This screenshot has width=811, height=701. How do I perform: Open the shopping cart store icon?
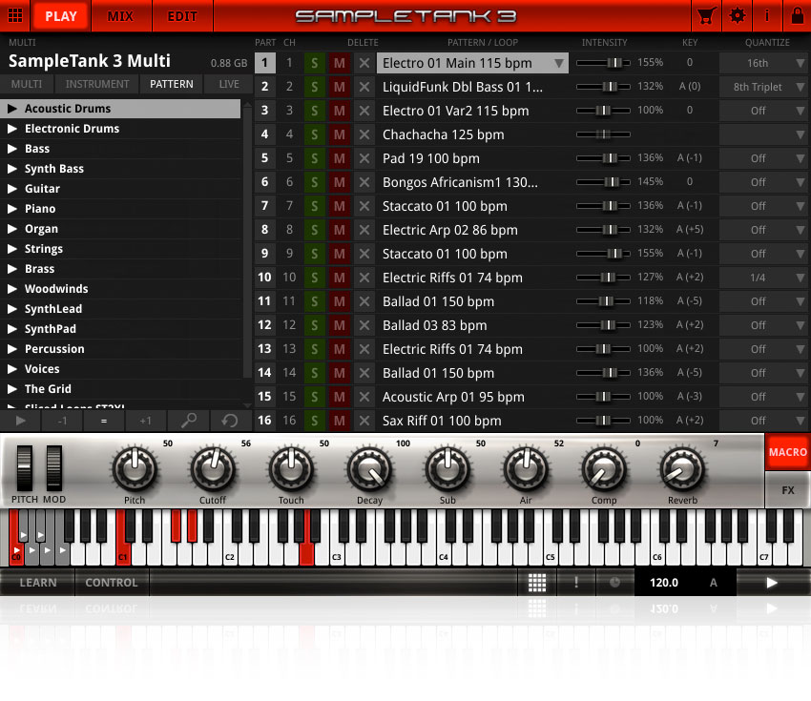click(705, 15)
